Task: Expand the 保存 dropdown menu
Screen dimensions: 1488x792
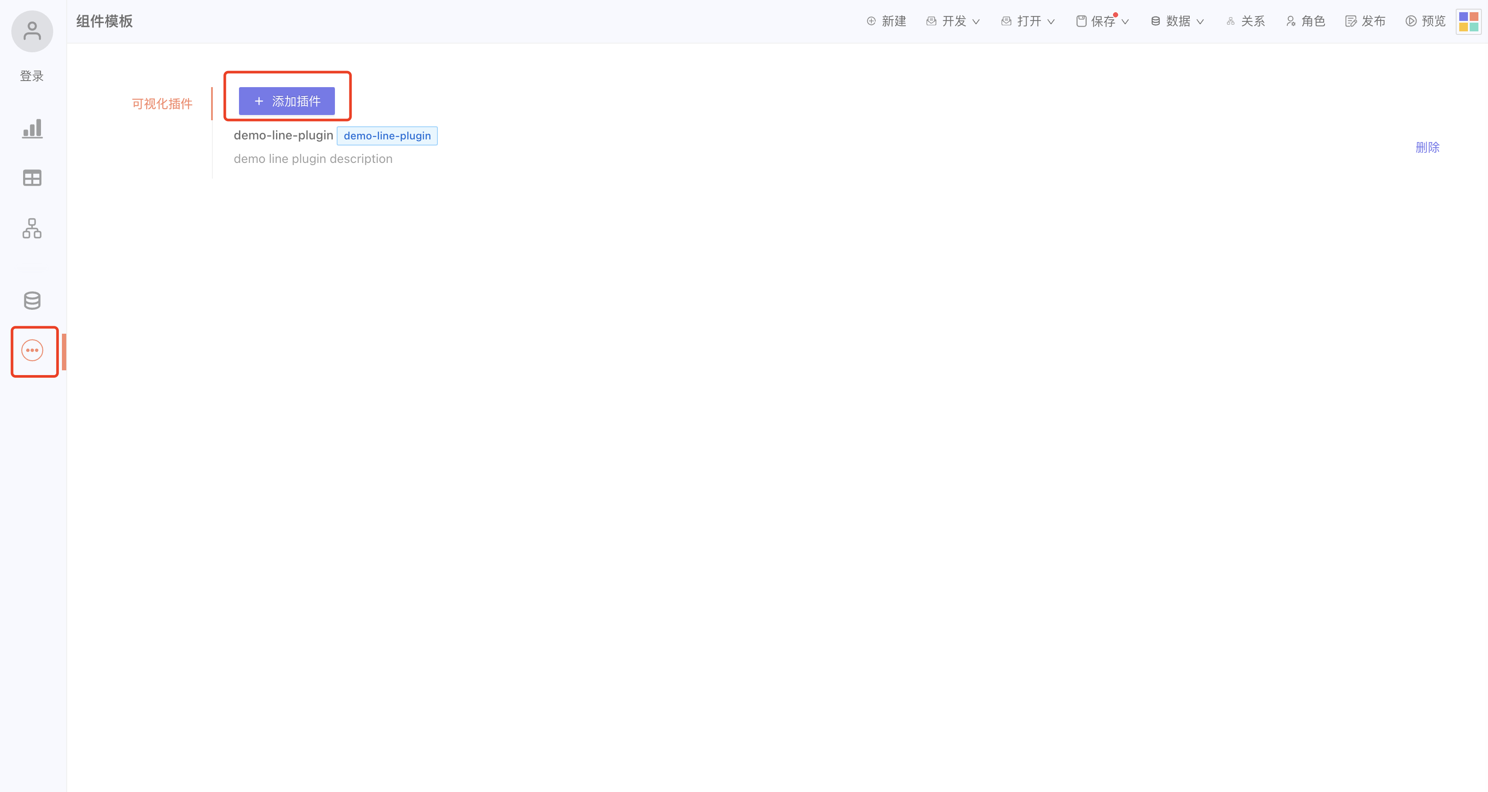Action: tap(1103, 21)
